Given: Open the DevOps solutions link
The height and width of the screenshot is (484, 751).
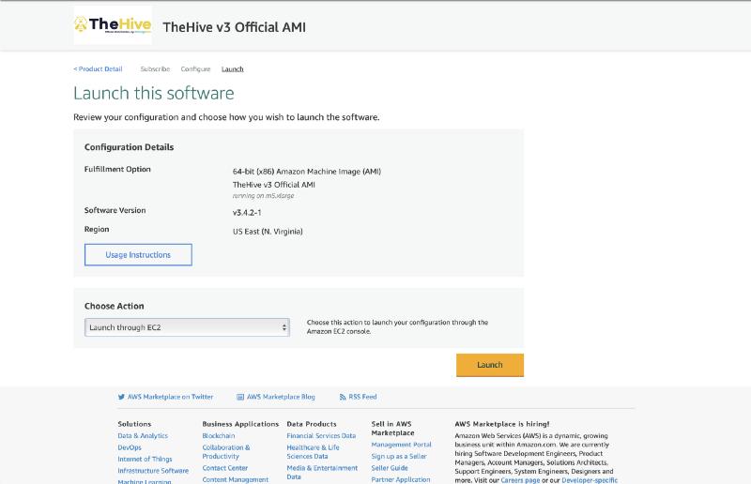Looking at the screenshot, I should (x=130, y=447).
